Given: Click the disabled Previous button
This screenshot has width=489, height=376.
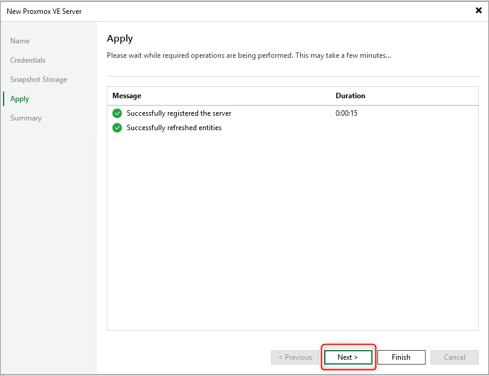Looking at the screenshot, I should point(295,357).
